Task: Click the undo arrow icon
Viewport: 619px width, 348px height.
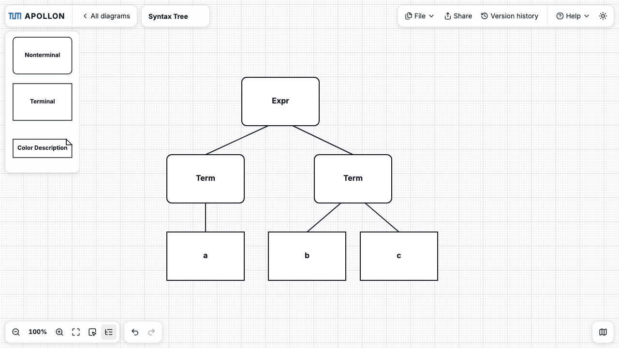Action: pyautogui.click(x=135, y=332)
